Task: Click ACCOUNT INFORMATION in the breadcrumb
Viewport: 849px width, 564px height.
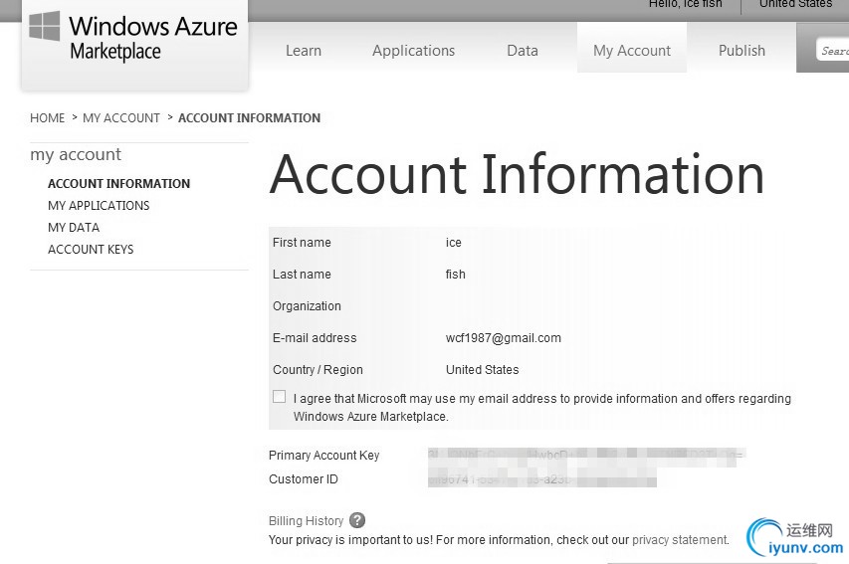Action: pos(249,118)
